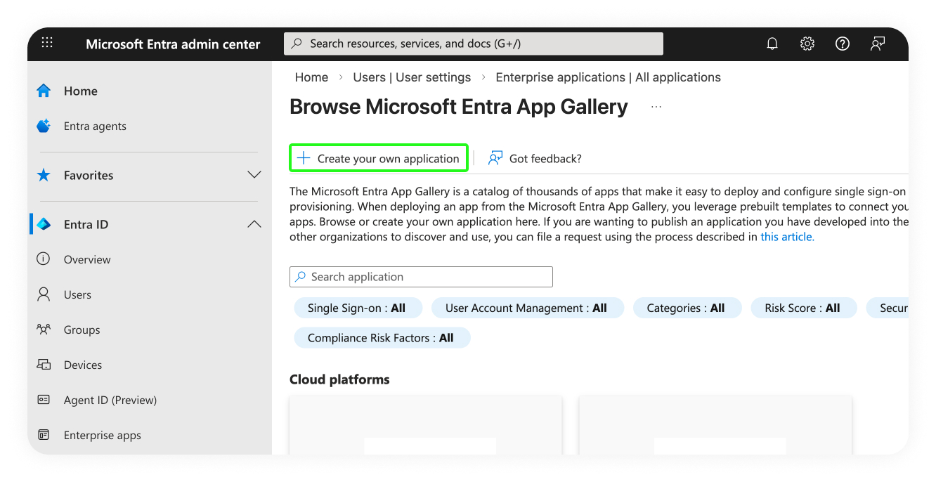Open the Single Sign-on filter
The image size is (936, 482).
356,308
